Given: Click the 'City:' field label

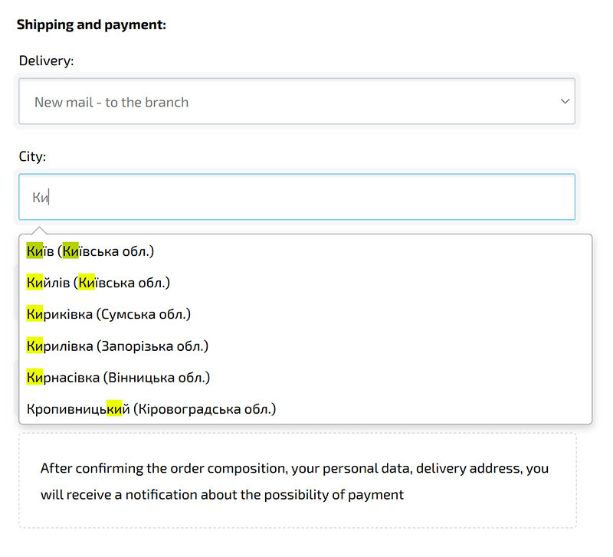Looking at the screenshot, I should (x=33, y=156).
